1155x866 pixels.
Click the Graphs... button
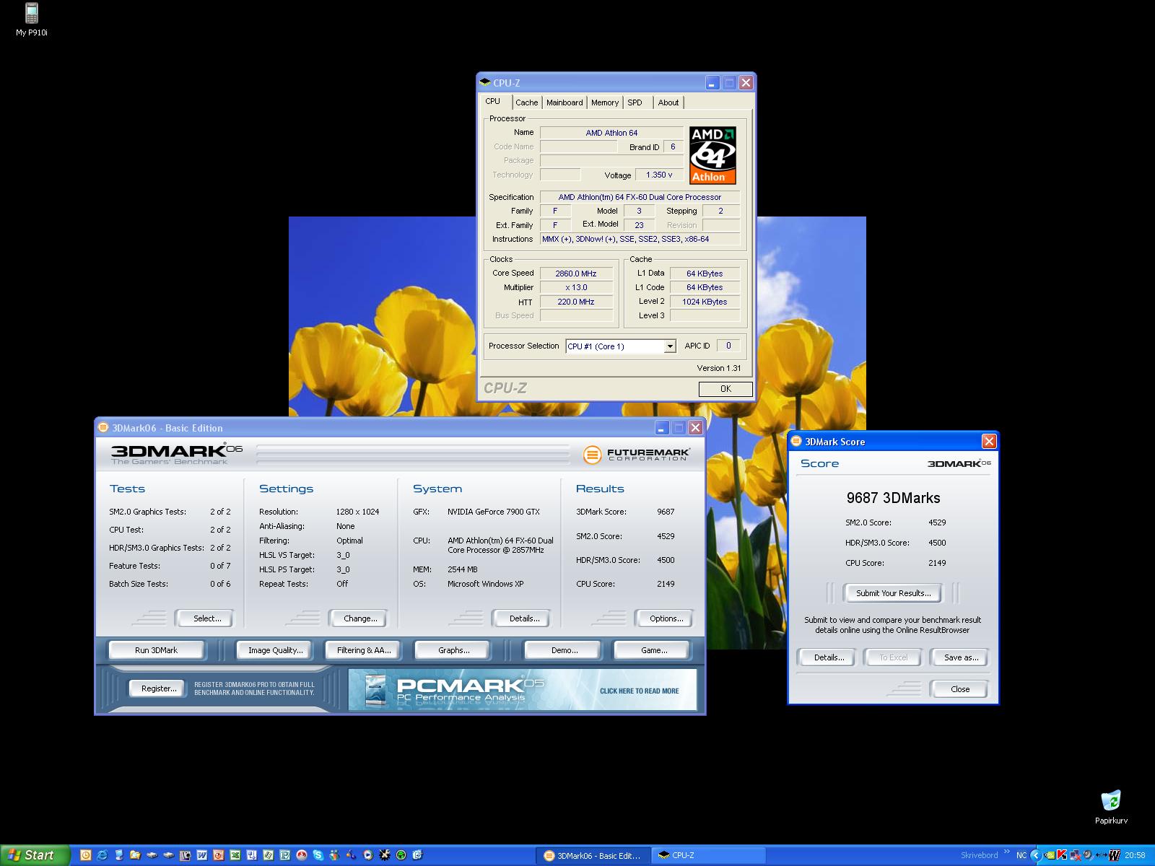click(x=453, y=650)
